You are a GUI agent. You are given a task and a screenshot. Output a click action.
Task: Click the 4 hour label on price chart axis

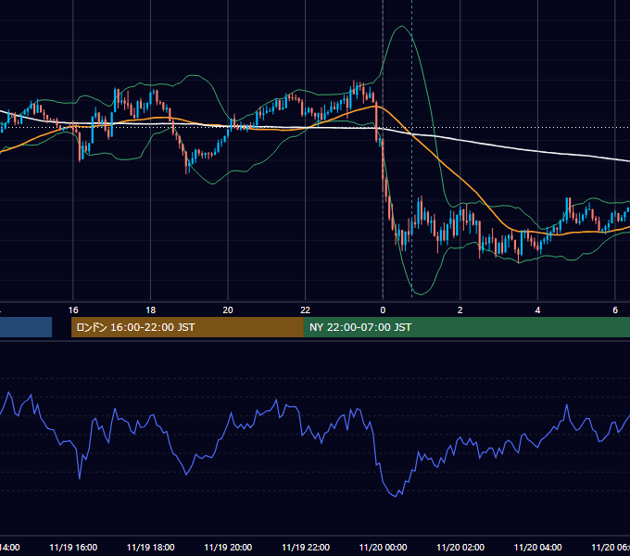click(537, 310)
